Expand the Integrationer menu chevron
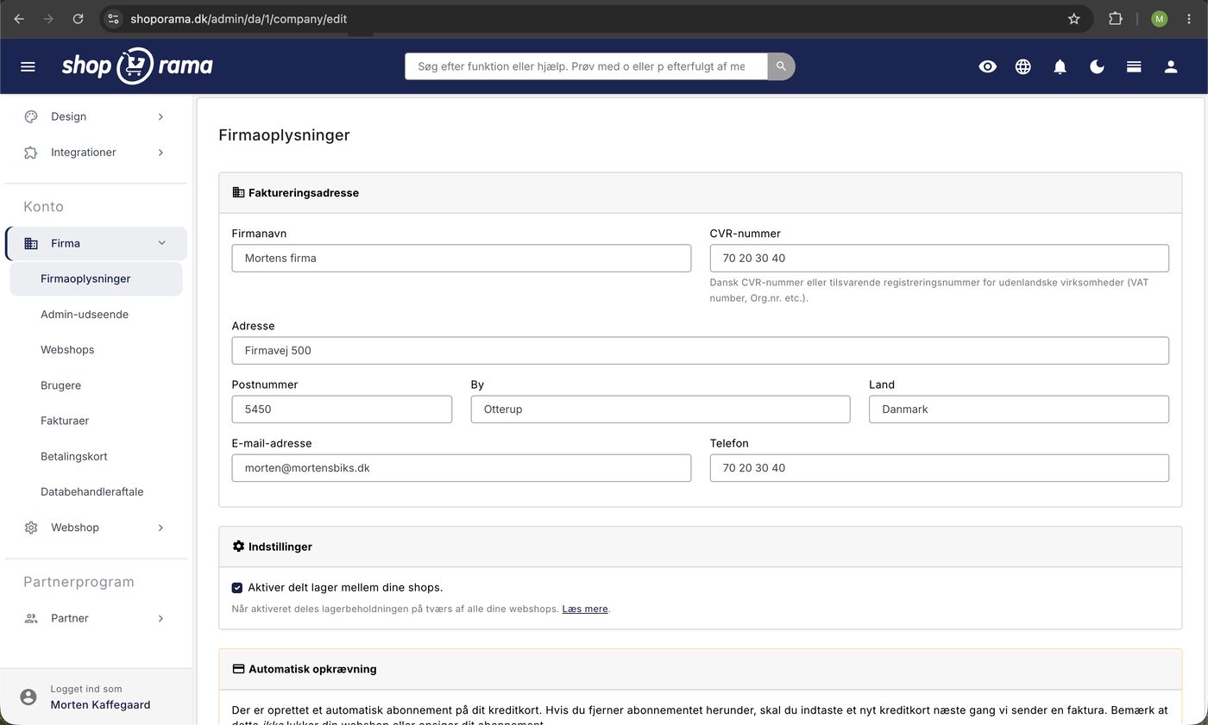The width and height of the screenshot is (1208, 725). point(160,153)
